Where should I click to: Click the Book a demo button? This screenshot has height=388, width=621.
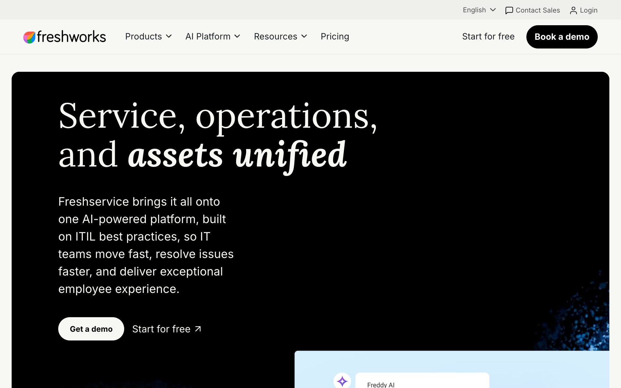click(x=562, y=37)
